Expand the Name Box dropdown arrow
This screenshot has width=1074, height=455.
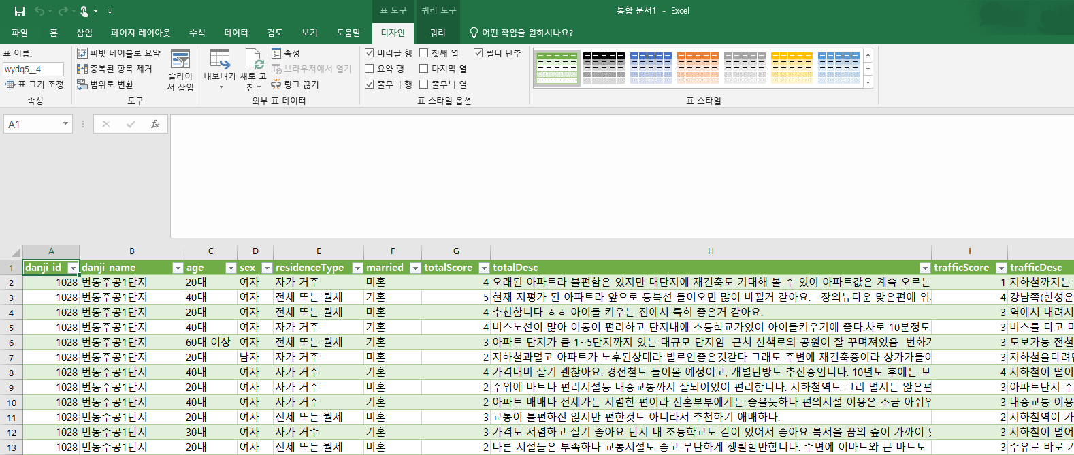[66, 124]
